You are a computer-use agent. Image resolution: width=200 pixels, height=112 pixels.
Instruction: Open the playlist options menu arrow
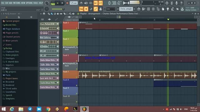point(41,14)
